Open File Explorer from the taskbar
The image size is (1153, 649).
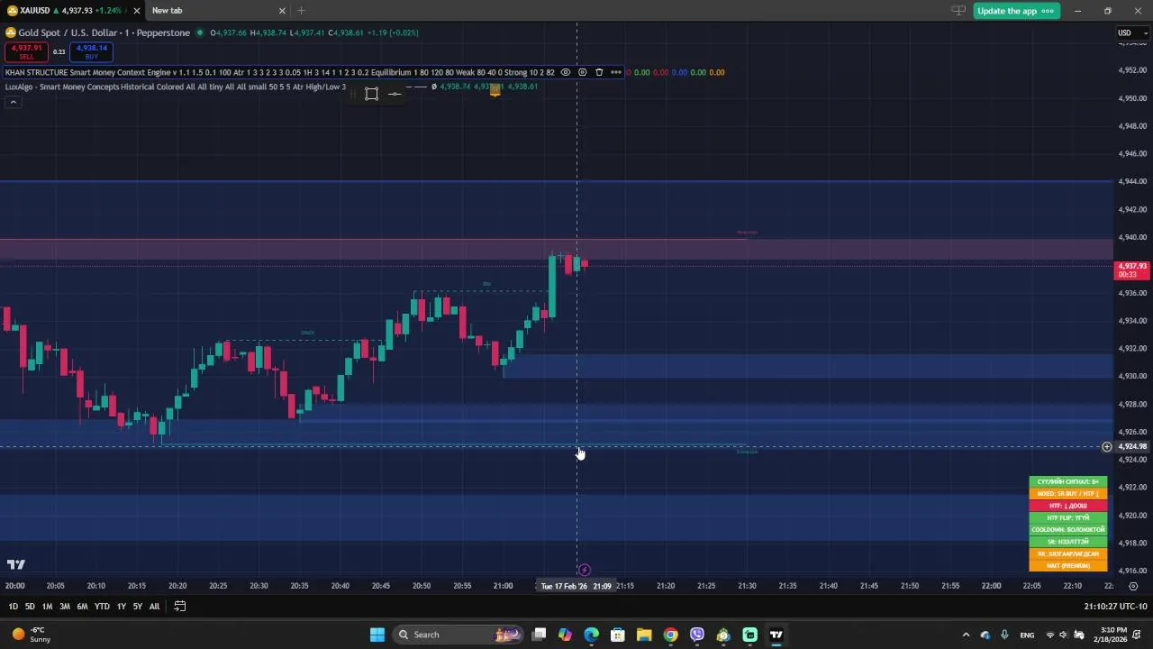tap(644, 635)
